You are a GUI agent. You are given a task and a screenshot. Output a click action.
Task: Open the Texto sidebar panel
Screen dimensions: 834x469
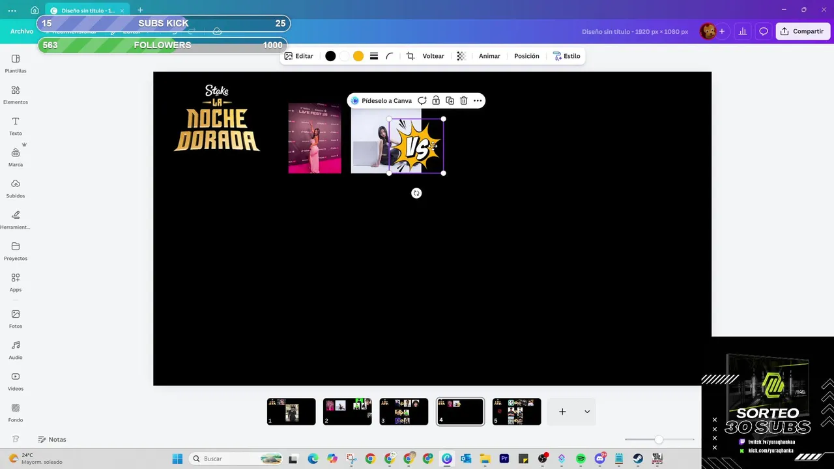(x=16, y=126)
